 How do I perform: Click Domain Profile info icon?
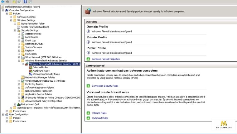point(88,31)
